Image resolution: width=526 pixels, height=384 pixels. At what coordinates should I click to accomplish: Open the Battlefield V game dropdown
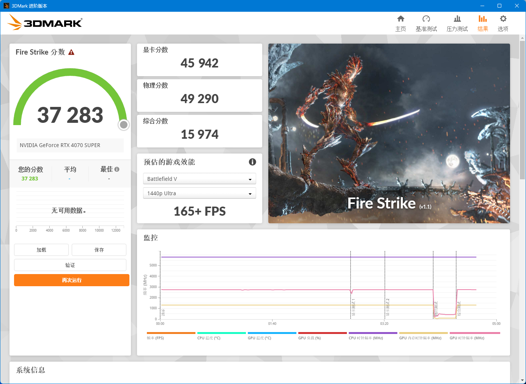(x=250, y=179)
